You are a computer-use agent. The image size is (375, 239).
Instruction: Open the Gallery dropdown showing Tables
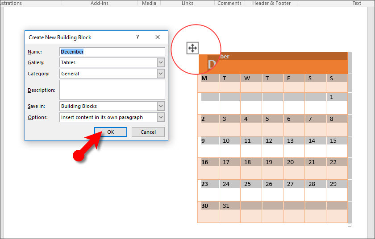pos(161,63)
